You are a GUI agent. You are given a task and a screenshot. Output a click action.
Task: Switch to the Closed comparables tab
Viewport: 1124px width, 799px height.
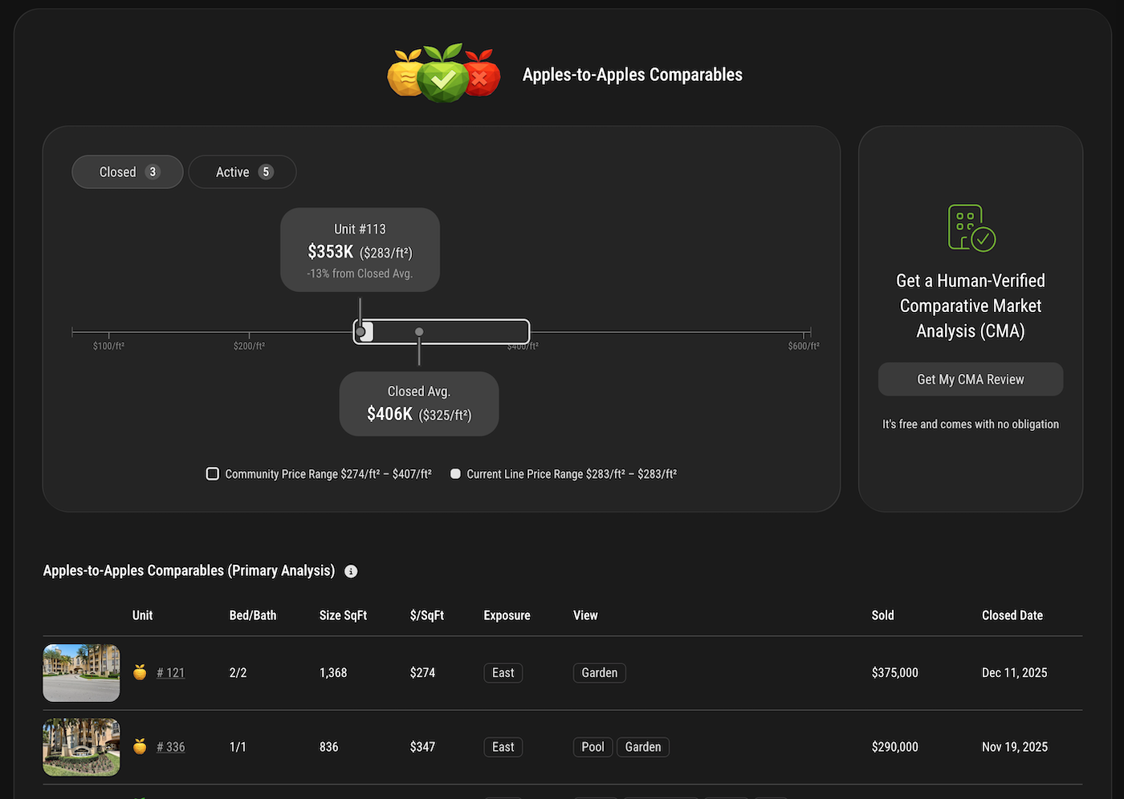point(128,172)
